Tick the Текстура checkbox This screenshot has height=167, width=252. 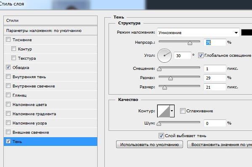point(13,58)
